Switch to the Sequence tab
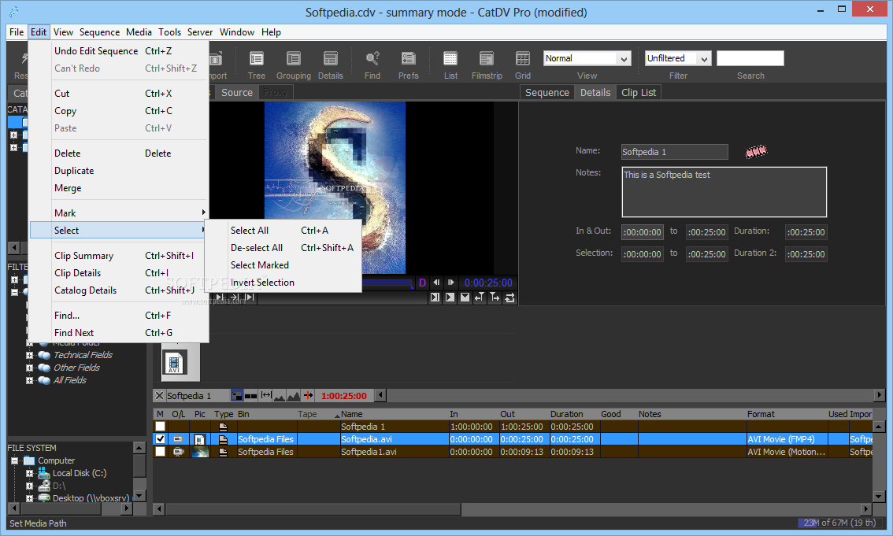The height and width of the screenshot is (536, 893). pos(547,92)
